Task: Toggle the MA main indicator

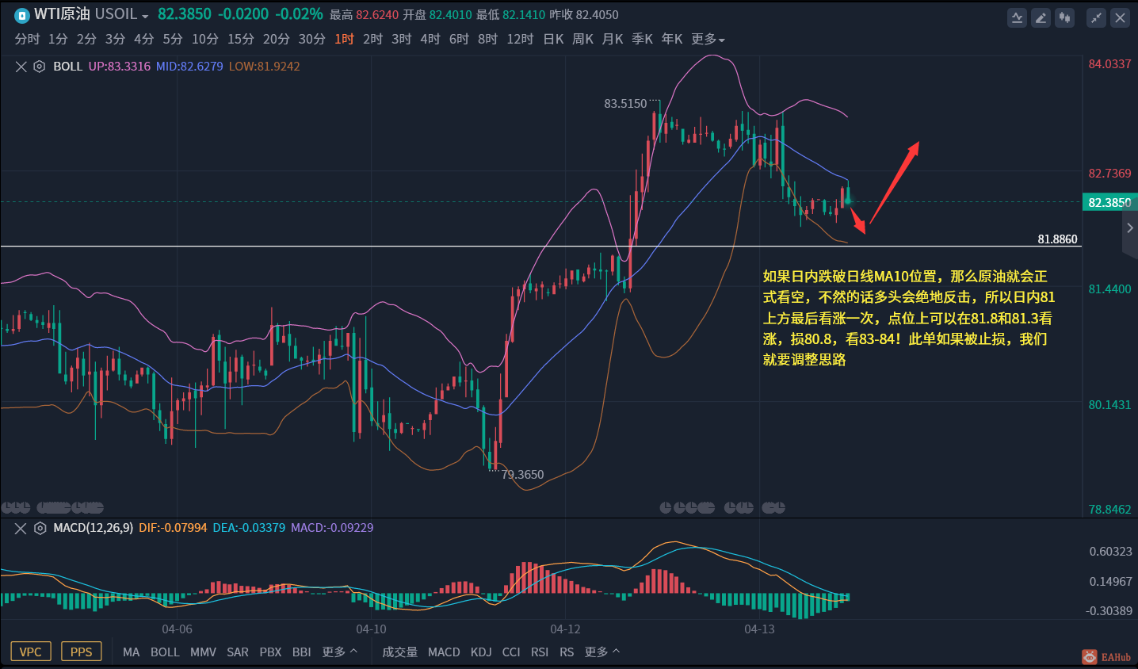Action: point(132,652)
